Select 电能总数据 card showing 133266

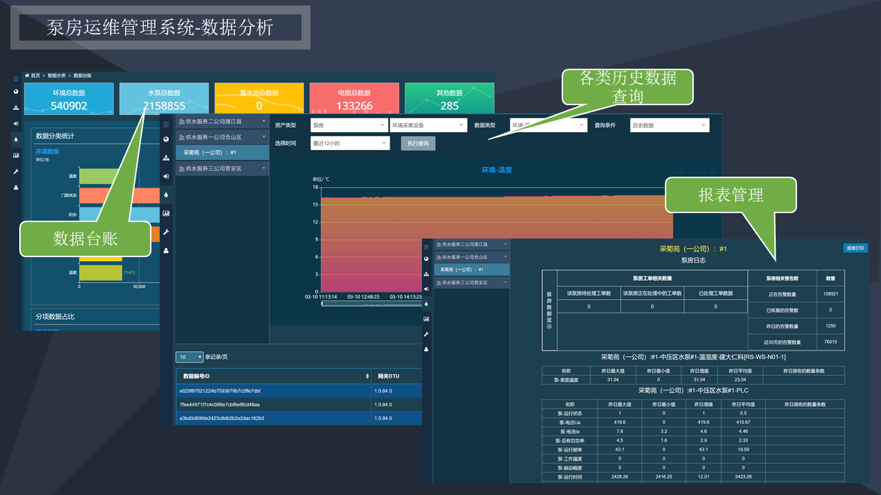(354, 98)
